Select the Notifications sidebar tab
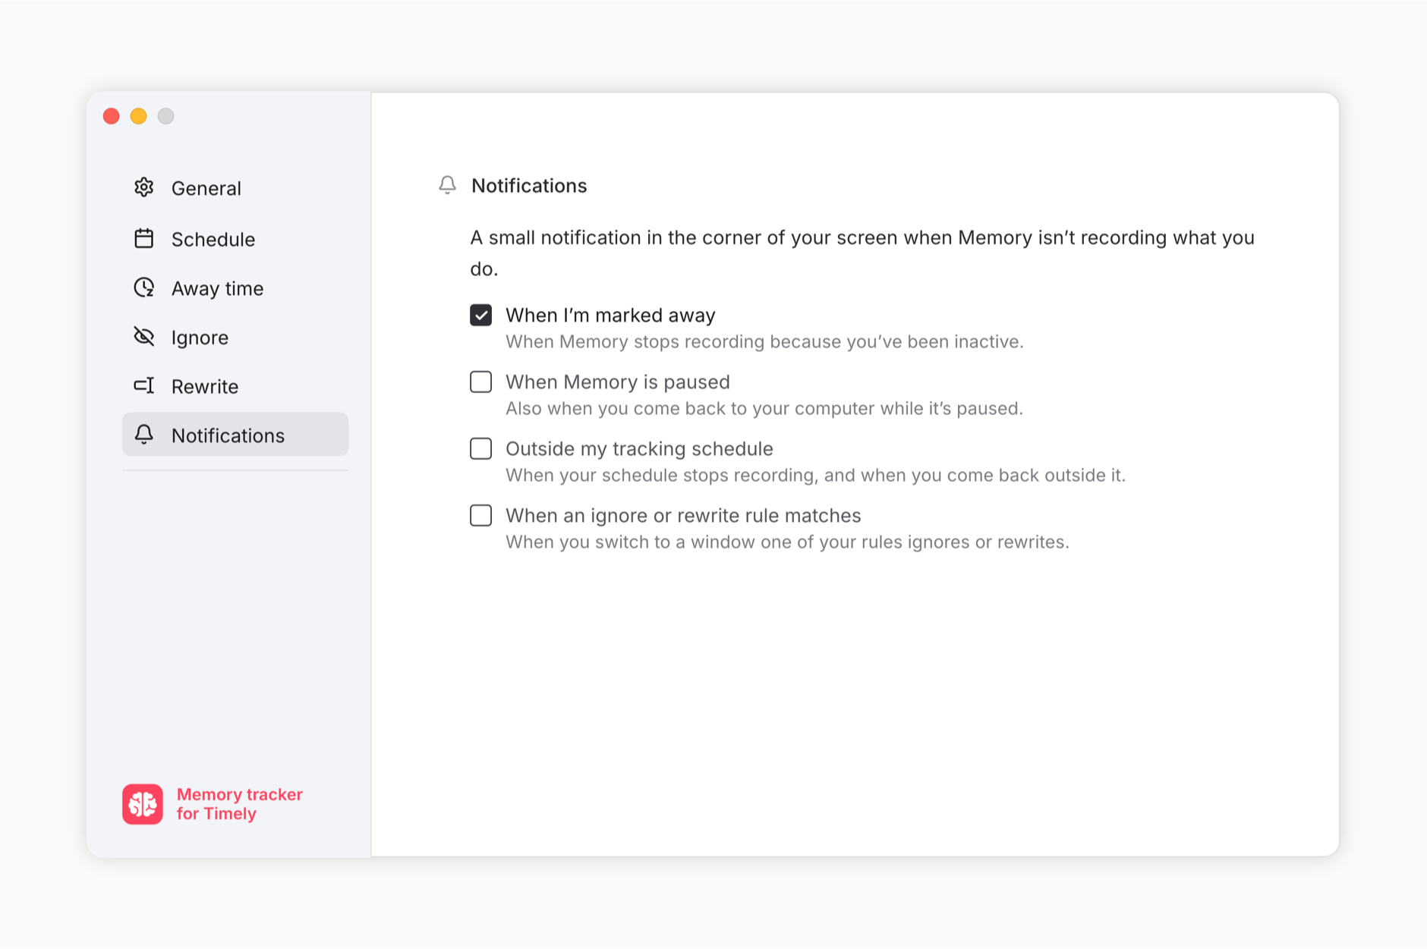The height and width of the screenshot is (949, 1427). point(235,435)
